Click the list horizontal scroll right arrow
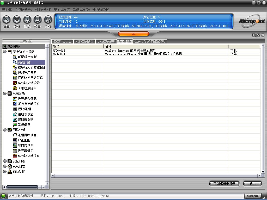This screenshot has height=200, width=267. pyautogui.click(x=259, y=176)
